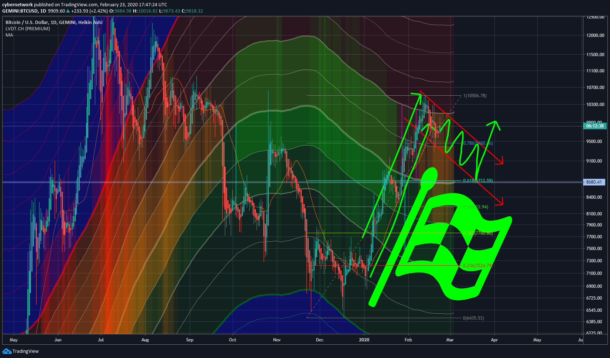Click the 12000.00 price axis label
This screenshot has height=358, width=610.
point(595,35)
